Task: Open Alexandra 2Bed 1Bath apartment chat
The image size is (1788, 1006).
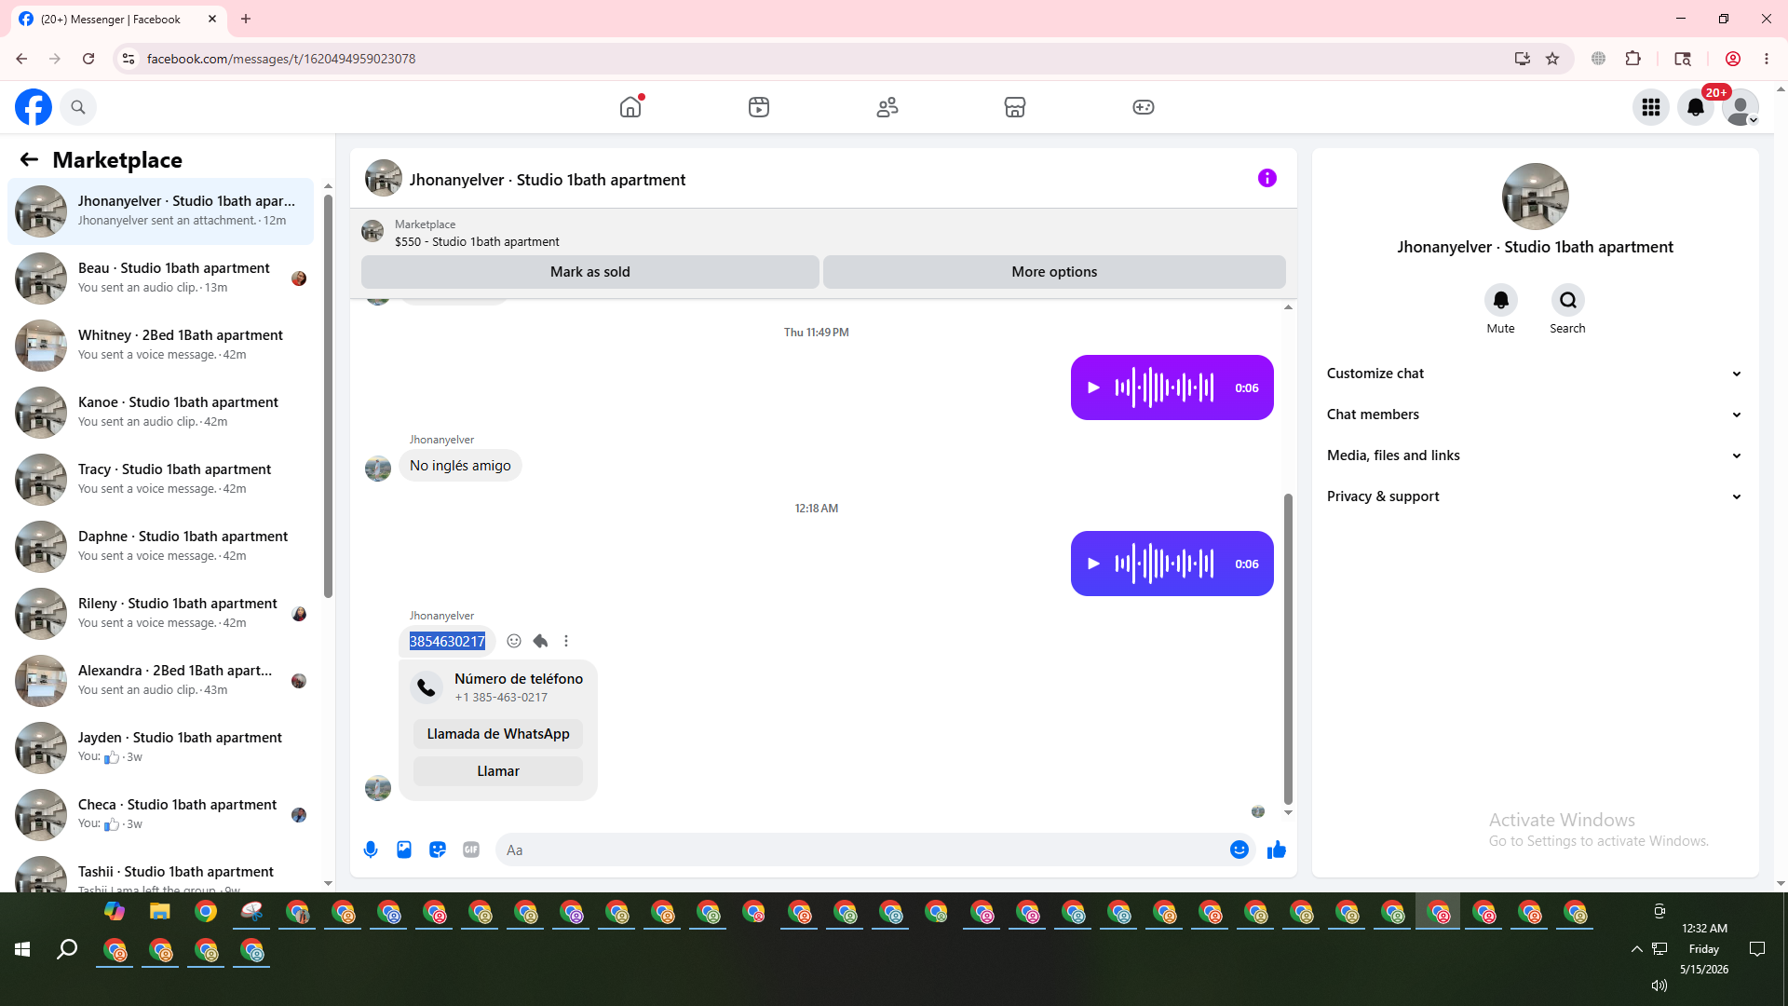Action: [x=161, y=681]
